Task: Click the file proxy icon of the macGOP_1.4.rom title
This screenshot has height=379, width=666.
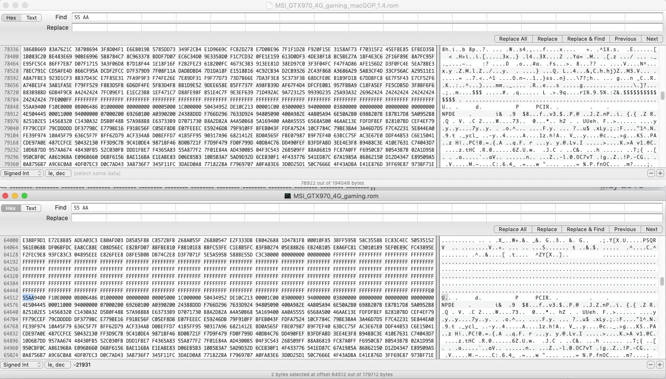Action: (x=270, y=5)
